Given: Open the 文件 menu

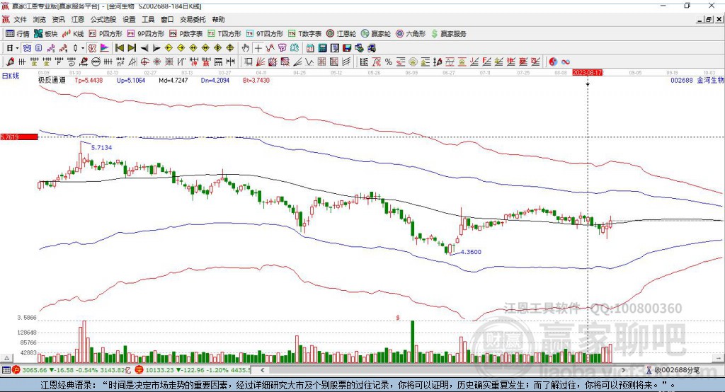Looking at the screenshot, I should point(20,19).
